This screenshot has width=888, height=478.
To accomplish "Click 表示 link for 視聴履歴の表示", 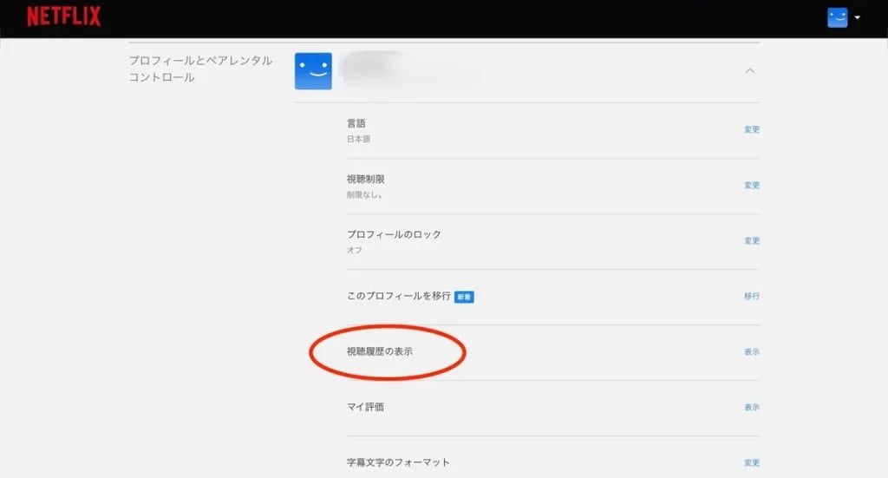I will click(751, 352).
